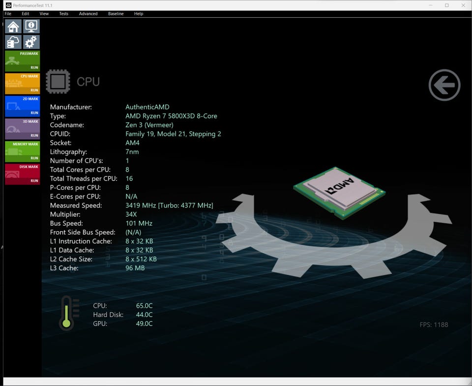This screenshot has width=472, height=386.
Task: Open the File menu
Action: point(8,14)
